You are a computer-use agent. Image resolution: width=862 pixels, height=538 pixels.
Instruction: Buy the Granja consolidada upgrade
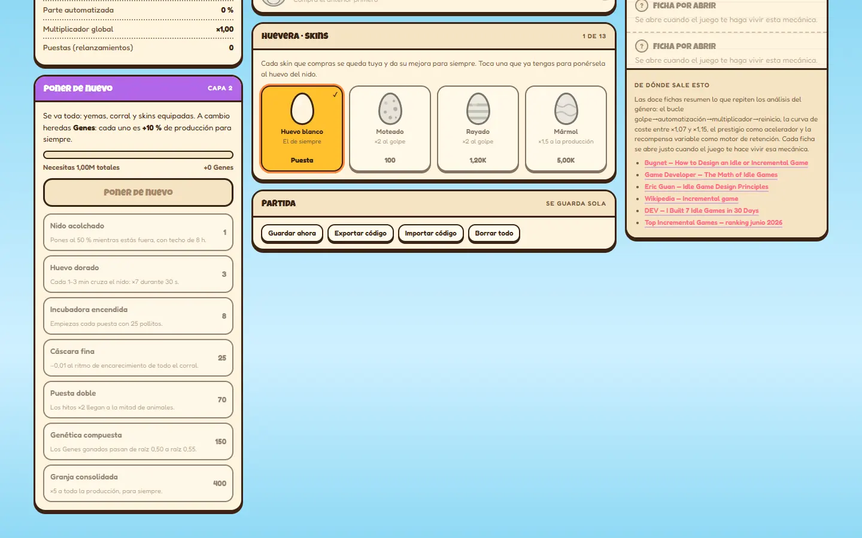coord(138,483)
